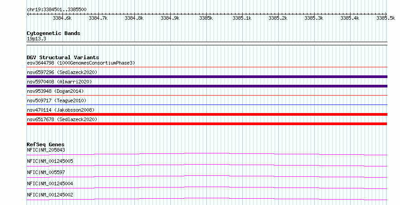Click the 3384.6k ruler tick label
The height and width of the screenshot is (205, 400).
click(x=62, y=18)
